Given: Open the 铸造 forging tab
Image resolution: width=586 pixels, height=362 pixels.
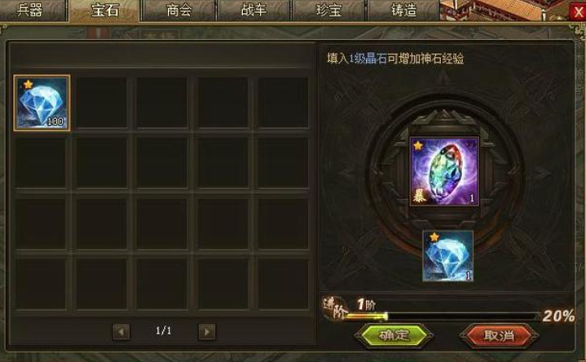Looking at the screenshot, I should pyautogui.click(x=403, y=10).
